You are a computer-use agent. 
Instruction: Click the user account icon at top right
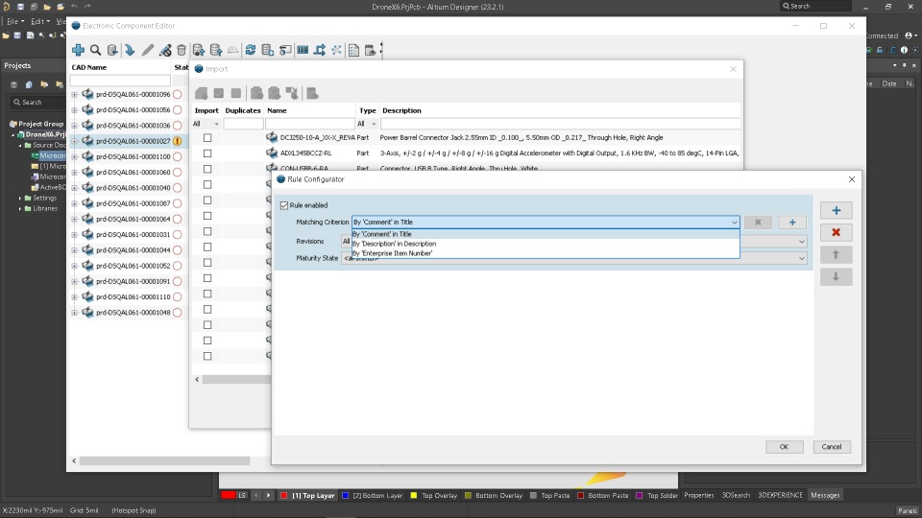tap(910, 35)
